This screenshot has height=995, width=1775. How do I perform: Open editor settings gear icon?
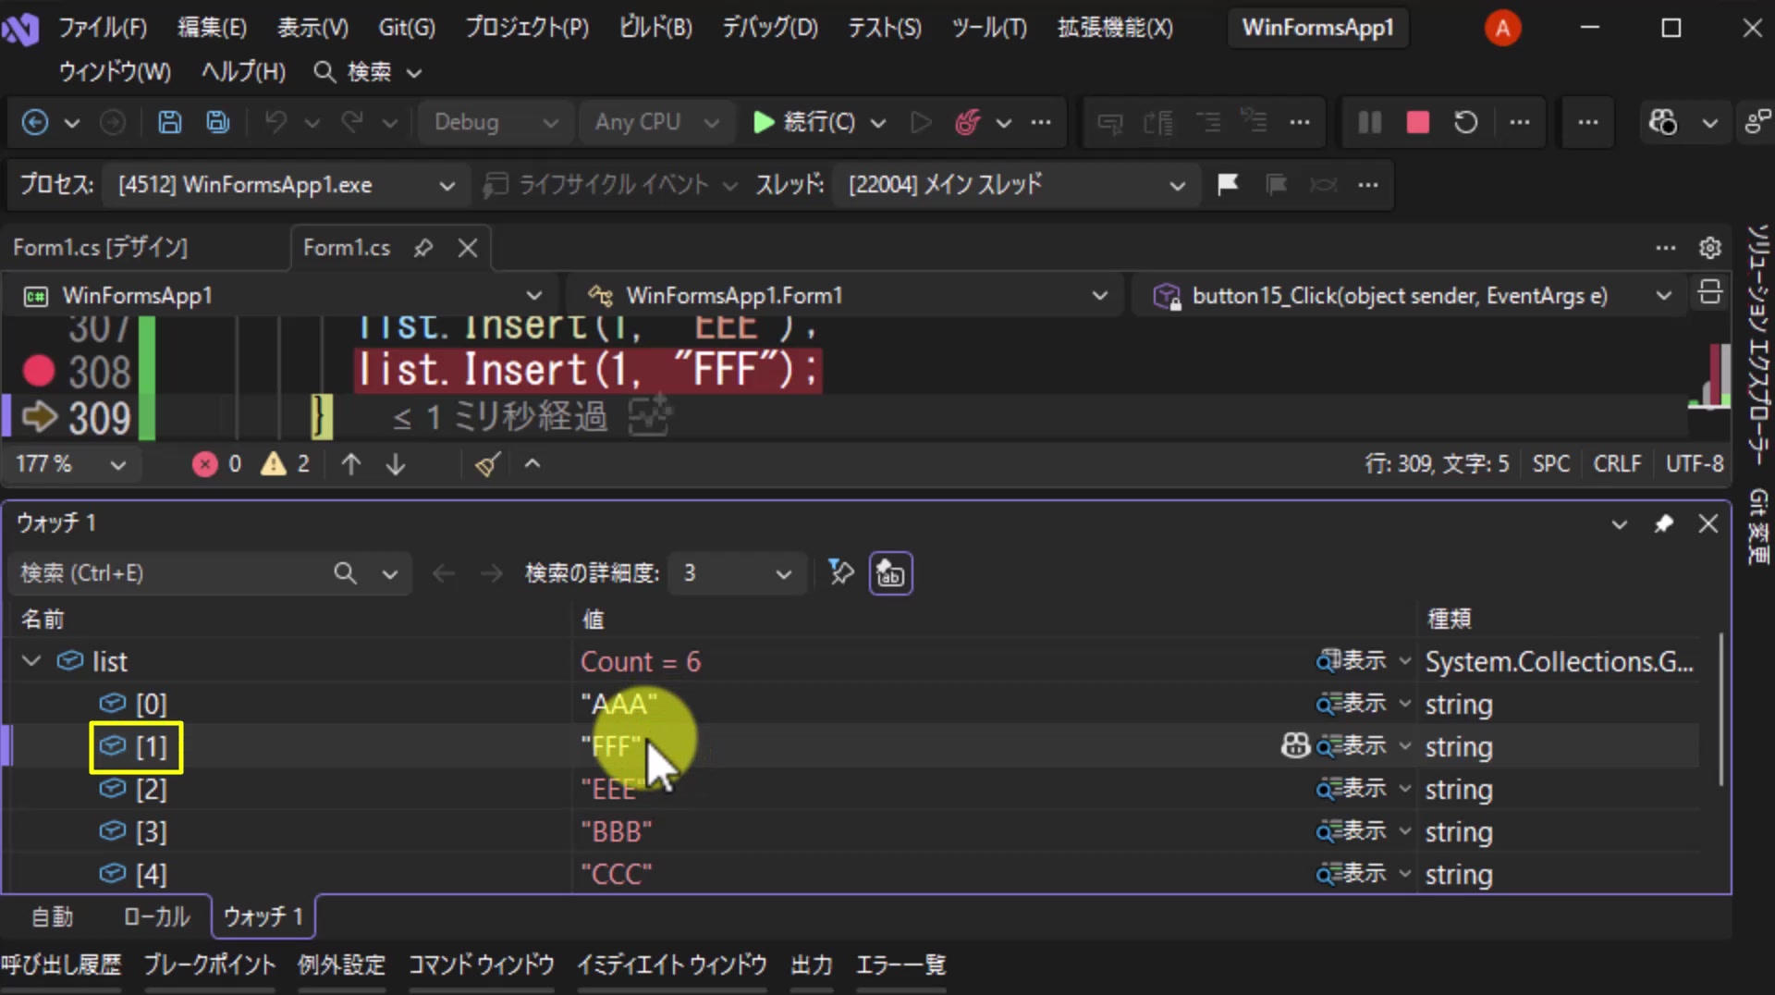coord(1709,248)
